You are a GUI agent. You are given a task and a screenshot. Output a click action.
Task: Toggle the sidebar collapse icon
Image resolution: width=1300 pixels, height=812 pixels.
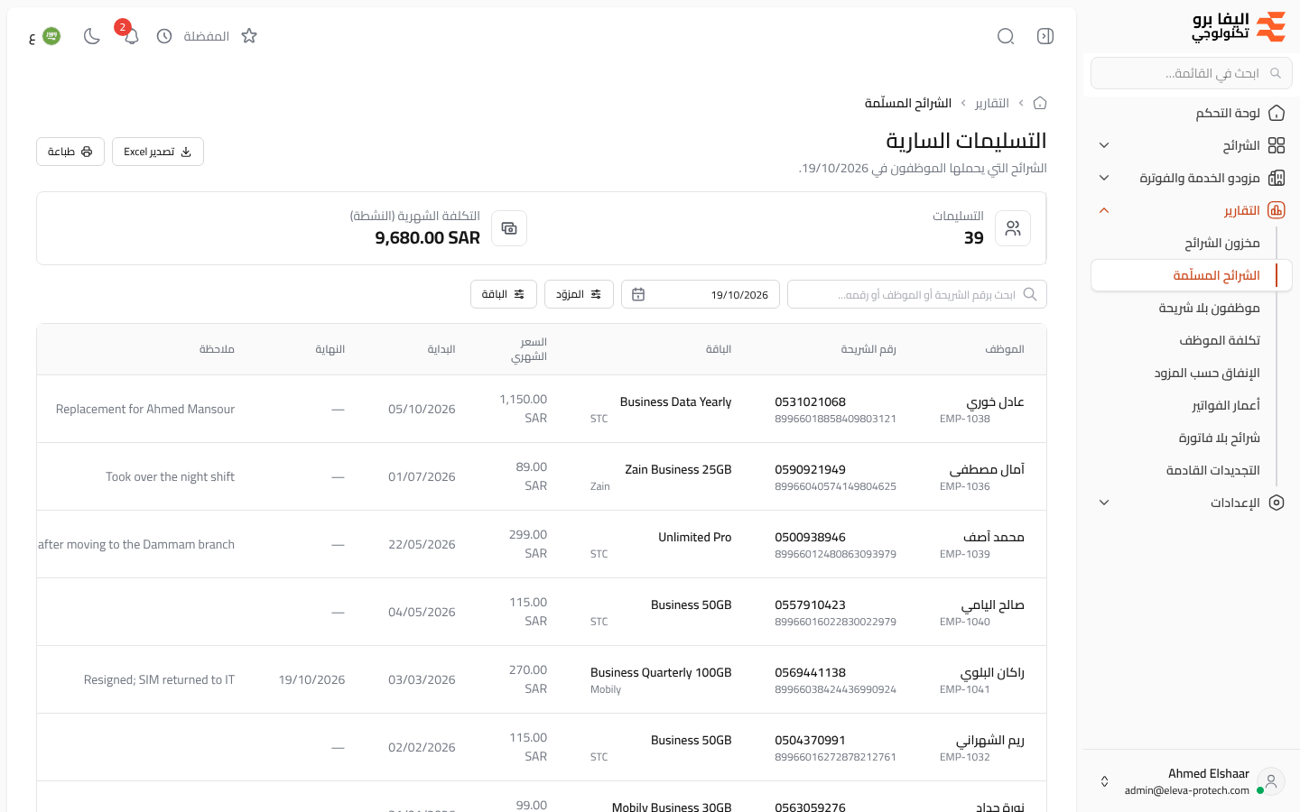click(1045, 36)
